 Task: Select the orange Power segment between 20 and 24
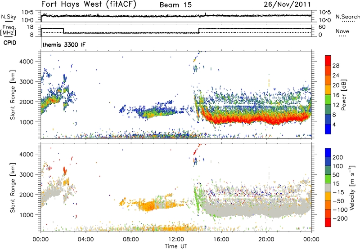pyautogui.click(x=328, y=80)
